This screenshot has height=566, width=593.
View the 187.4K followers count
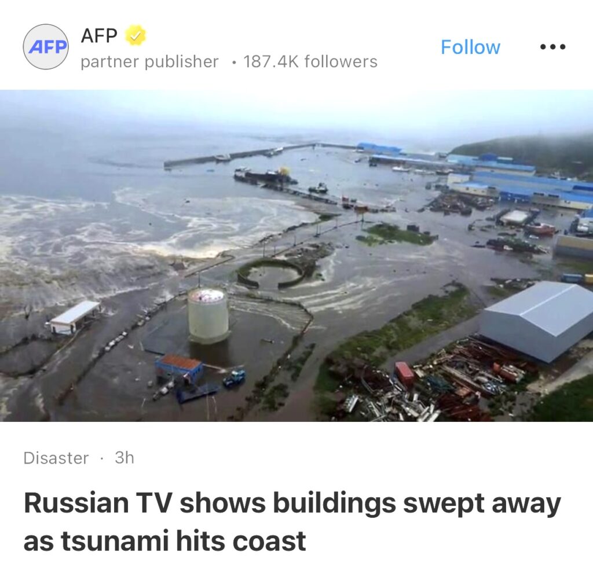coord(310,61)
